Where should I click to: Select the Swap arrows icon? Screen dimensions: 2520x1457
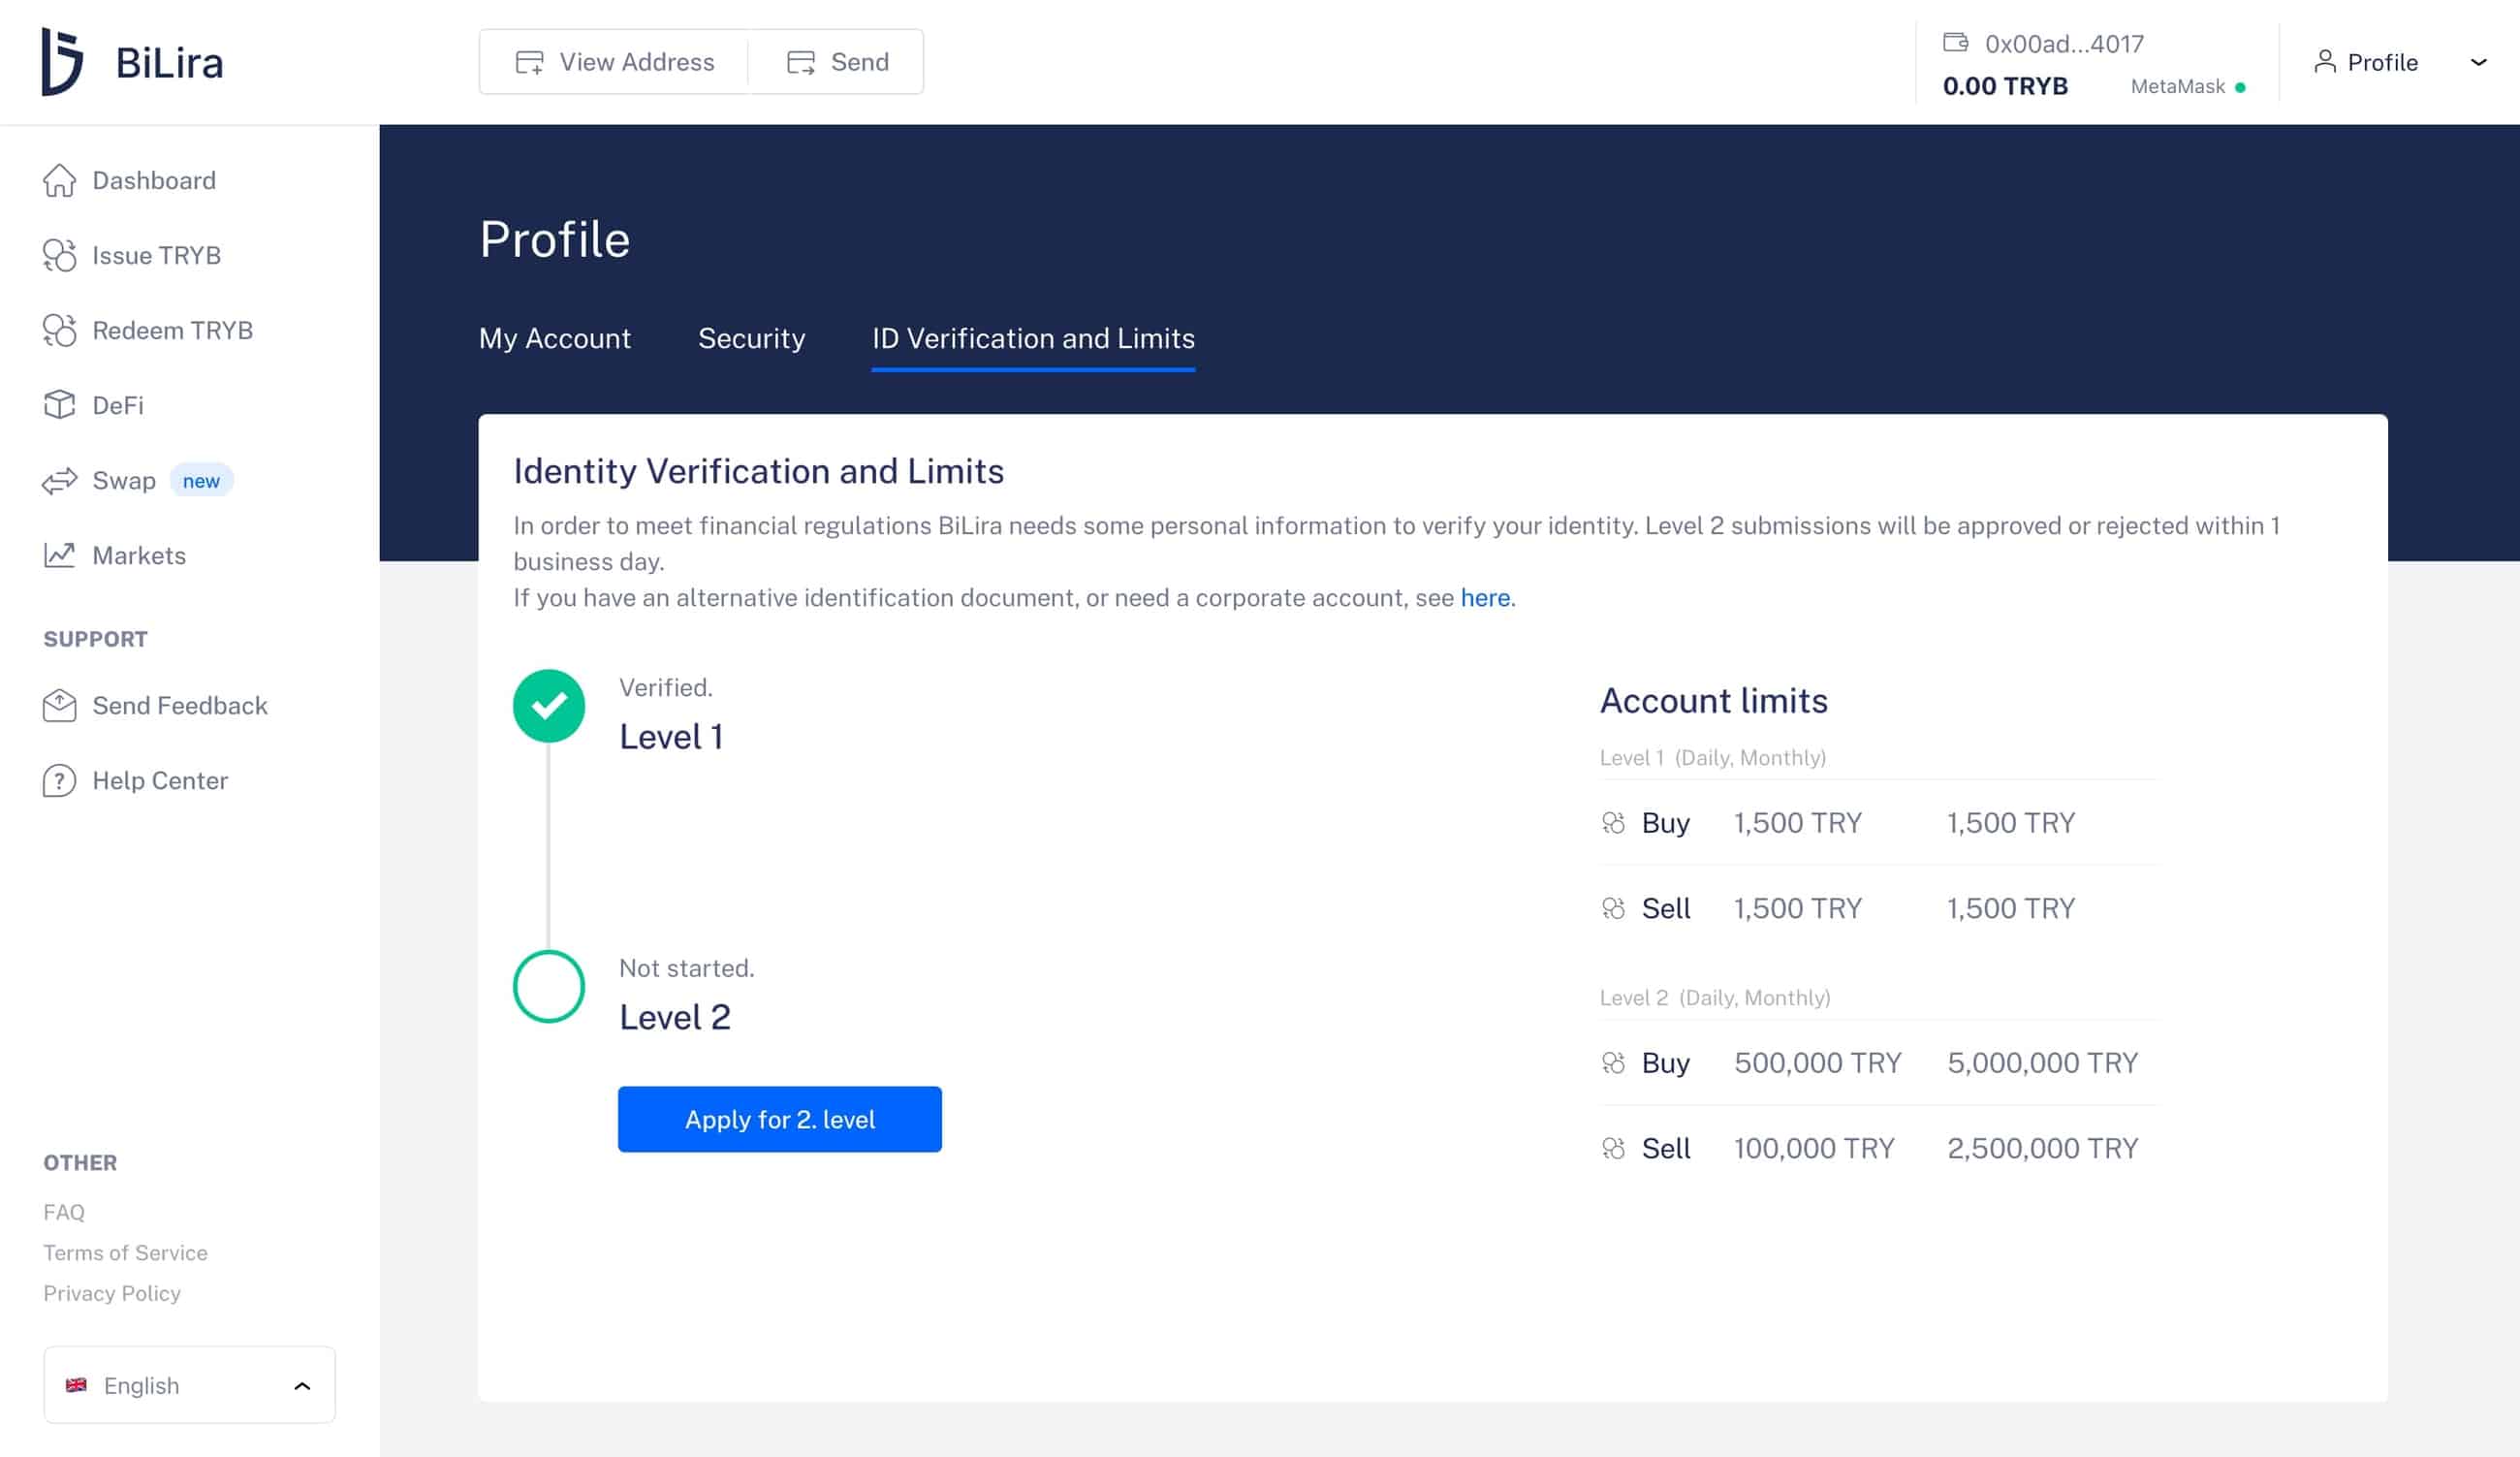60,480
